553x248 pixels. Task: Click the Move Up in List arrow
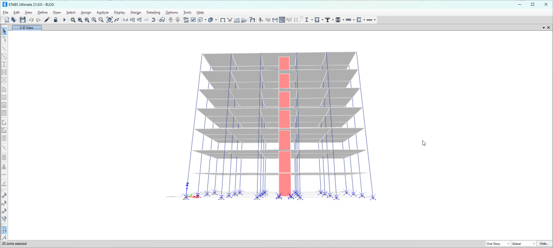171,20
